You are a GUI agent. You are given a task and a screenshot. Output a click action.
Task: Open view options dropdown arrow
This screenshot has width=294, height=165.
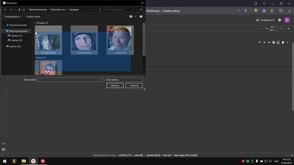pos(135,16)
